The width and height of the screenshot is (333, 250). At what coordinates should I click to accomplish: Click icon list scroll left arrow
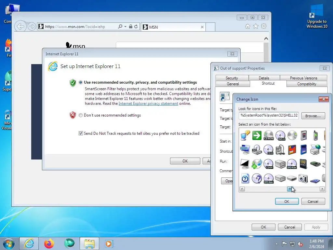click(x=242, y=189)
